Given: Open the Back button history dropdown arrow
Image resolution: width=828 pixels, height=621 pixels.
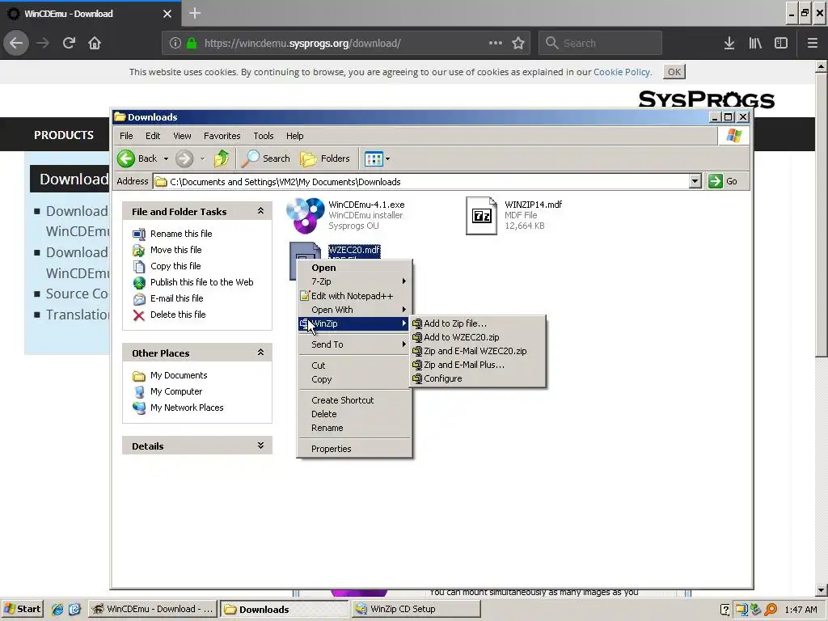Looking at the screenshot, I should (166, 158).
